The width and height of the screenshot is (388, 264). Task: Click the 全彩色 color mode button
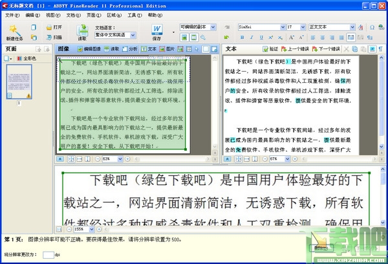(27, 59)
